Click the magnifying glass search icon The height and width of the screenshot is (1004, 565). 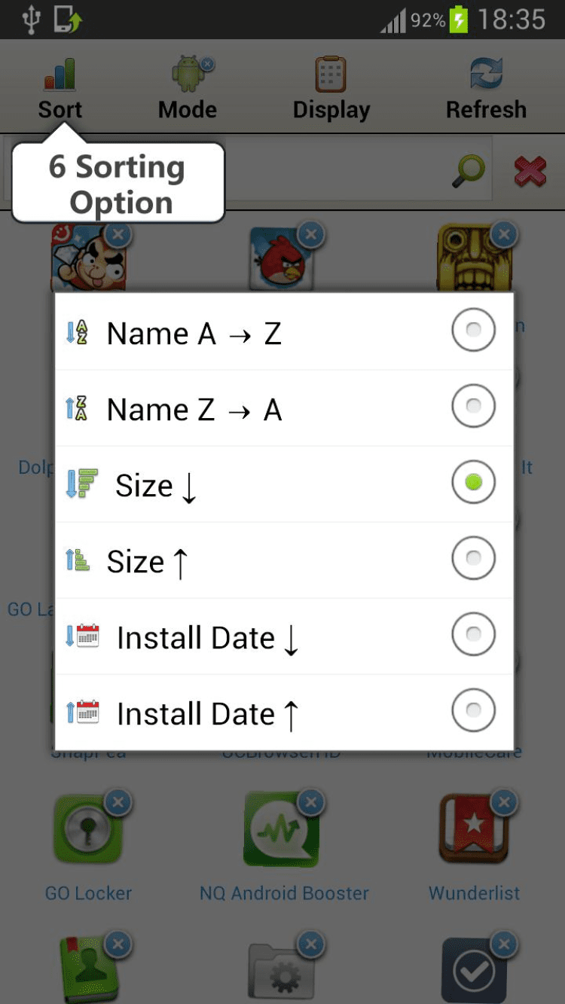(x=468, y=171)
